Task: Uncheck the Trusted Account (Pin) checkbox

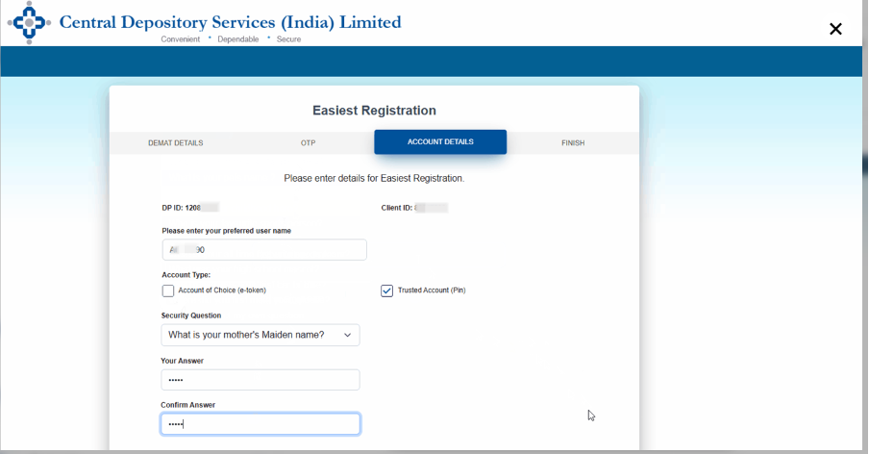Action: click(387, 290)
